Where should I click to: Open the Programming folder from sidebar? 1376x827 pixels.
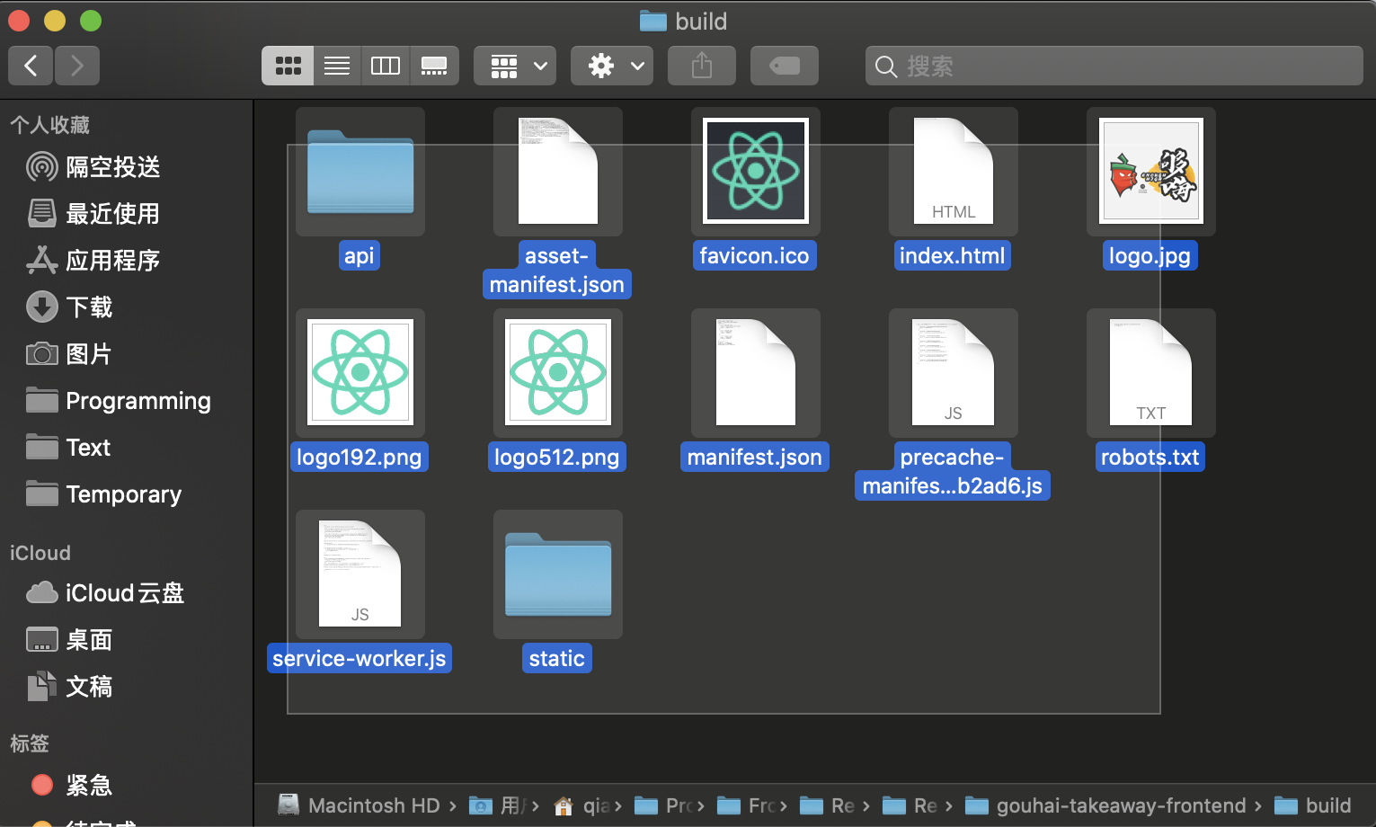tap(138, 401)
